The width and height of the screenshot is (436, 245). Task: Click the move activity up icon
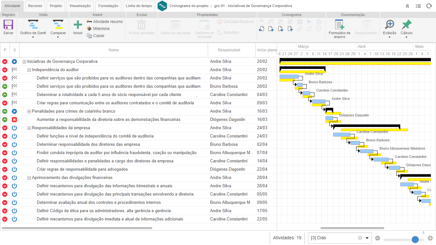tap(290, 29)
